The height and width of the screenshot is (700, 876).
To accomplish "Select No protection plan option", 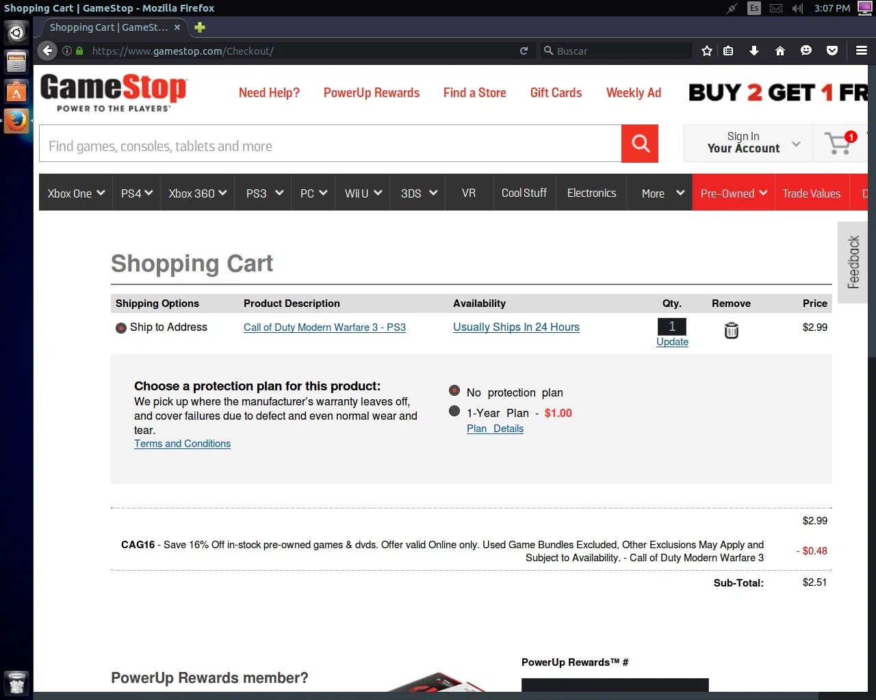I will (x=454, y=390).
